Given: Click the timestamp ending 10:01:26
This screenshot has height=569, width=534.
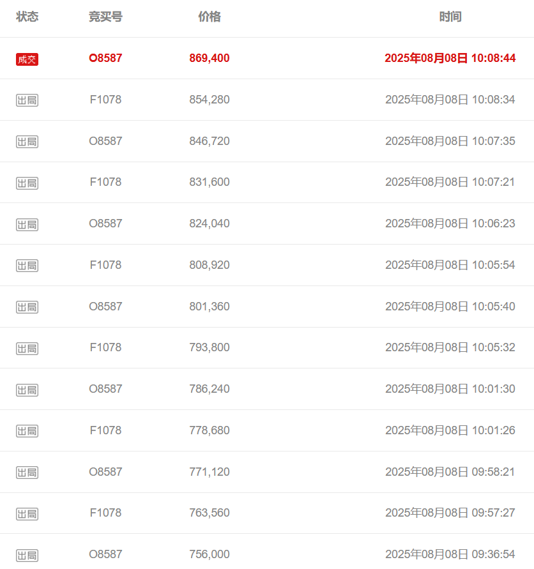Looking at the screenshot, I should [x=450, y=430].
